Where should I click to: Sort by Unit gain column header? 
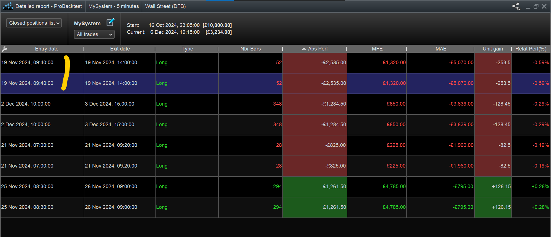493,49
